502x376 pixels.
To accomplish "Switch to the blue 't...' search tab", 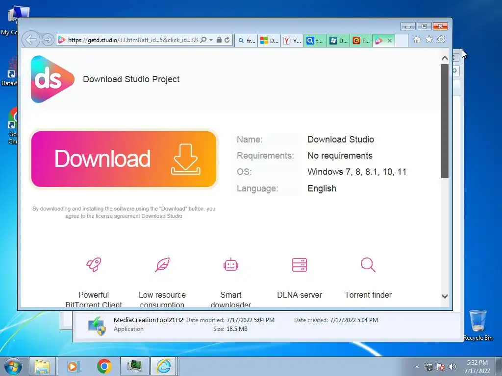I will coord(315,41).
